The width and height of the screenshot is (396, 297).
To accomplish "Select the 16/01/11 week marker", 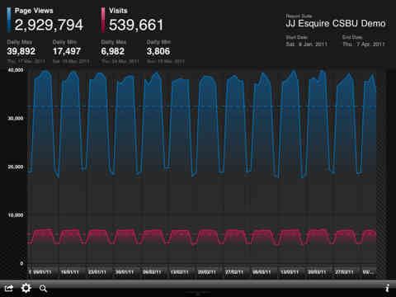I will coord(70,272).
